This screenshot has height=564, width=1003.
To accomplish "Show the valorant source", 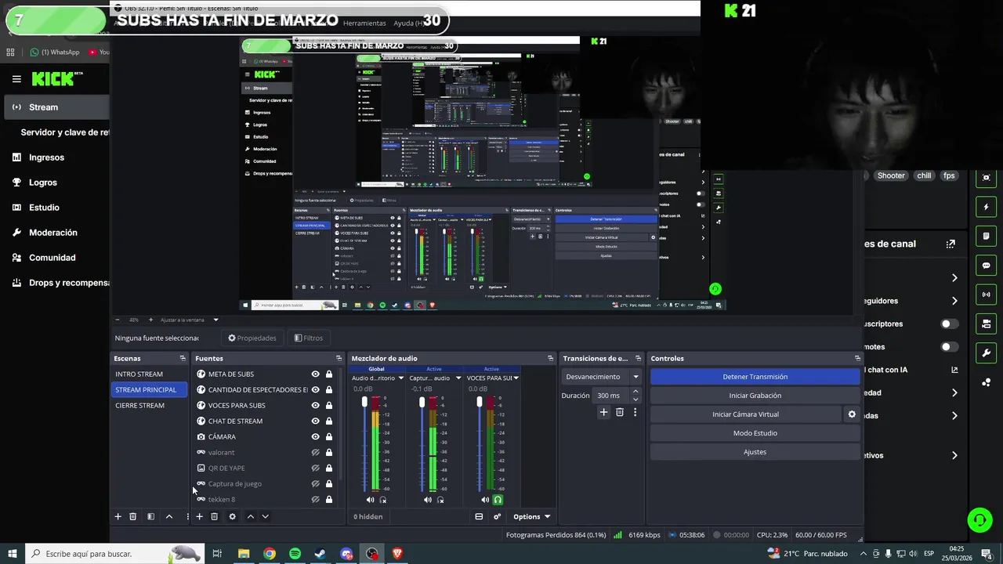I will (x=315, y=453).
